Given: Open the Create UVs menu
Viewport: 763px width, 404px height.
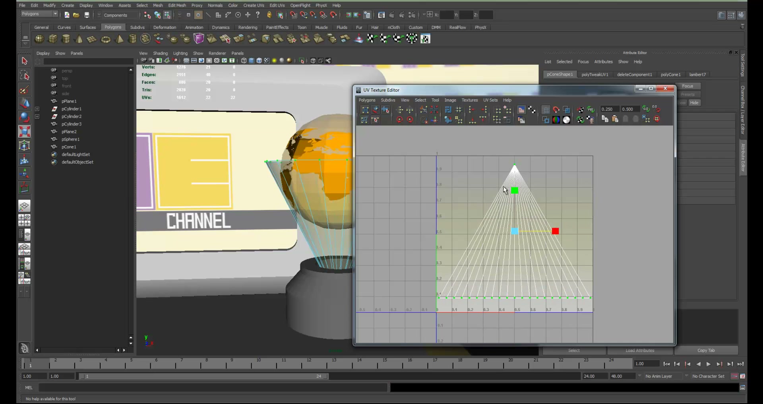Looking at the screenshot, I should point(254,5).
